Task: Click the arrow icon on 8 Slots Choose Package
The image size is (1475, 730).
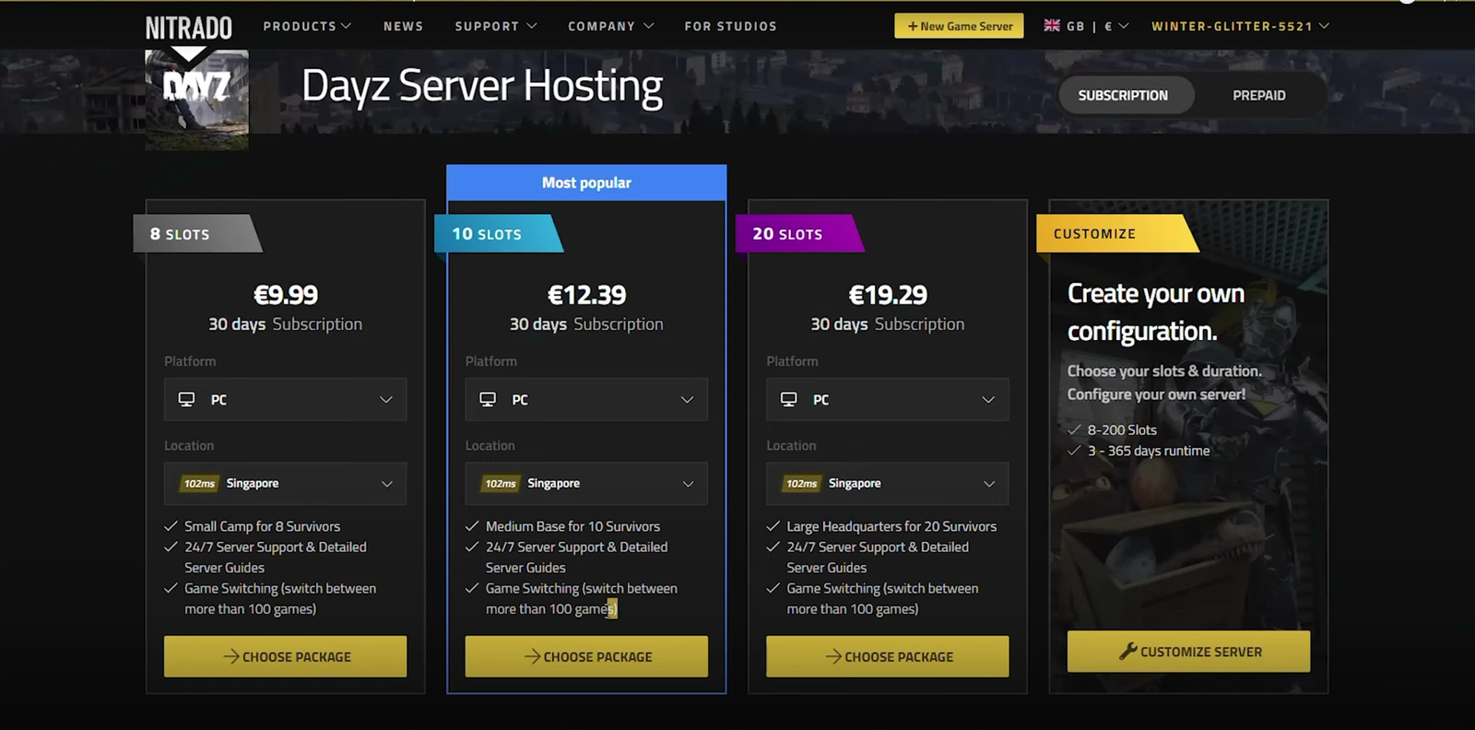Action: coord(231,656)
